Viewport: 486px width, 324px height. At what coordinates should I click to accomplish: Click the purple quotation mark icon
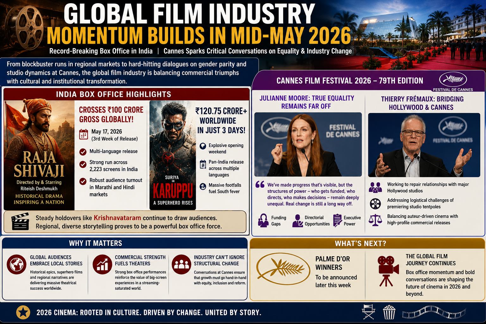click(x=260, y=184)
